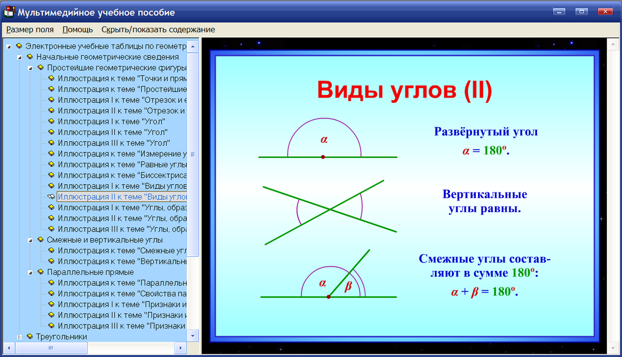Click the book icon of "Иллюстрация III к теме 'Угол'"
Image resolution: width=622 pixels, height=357 pixels.
tap(51, 143)
